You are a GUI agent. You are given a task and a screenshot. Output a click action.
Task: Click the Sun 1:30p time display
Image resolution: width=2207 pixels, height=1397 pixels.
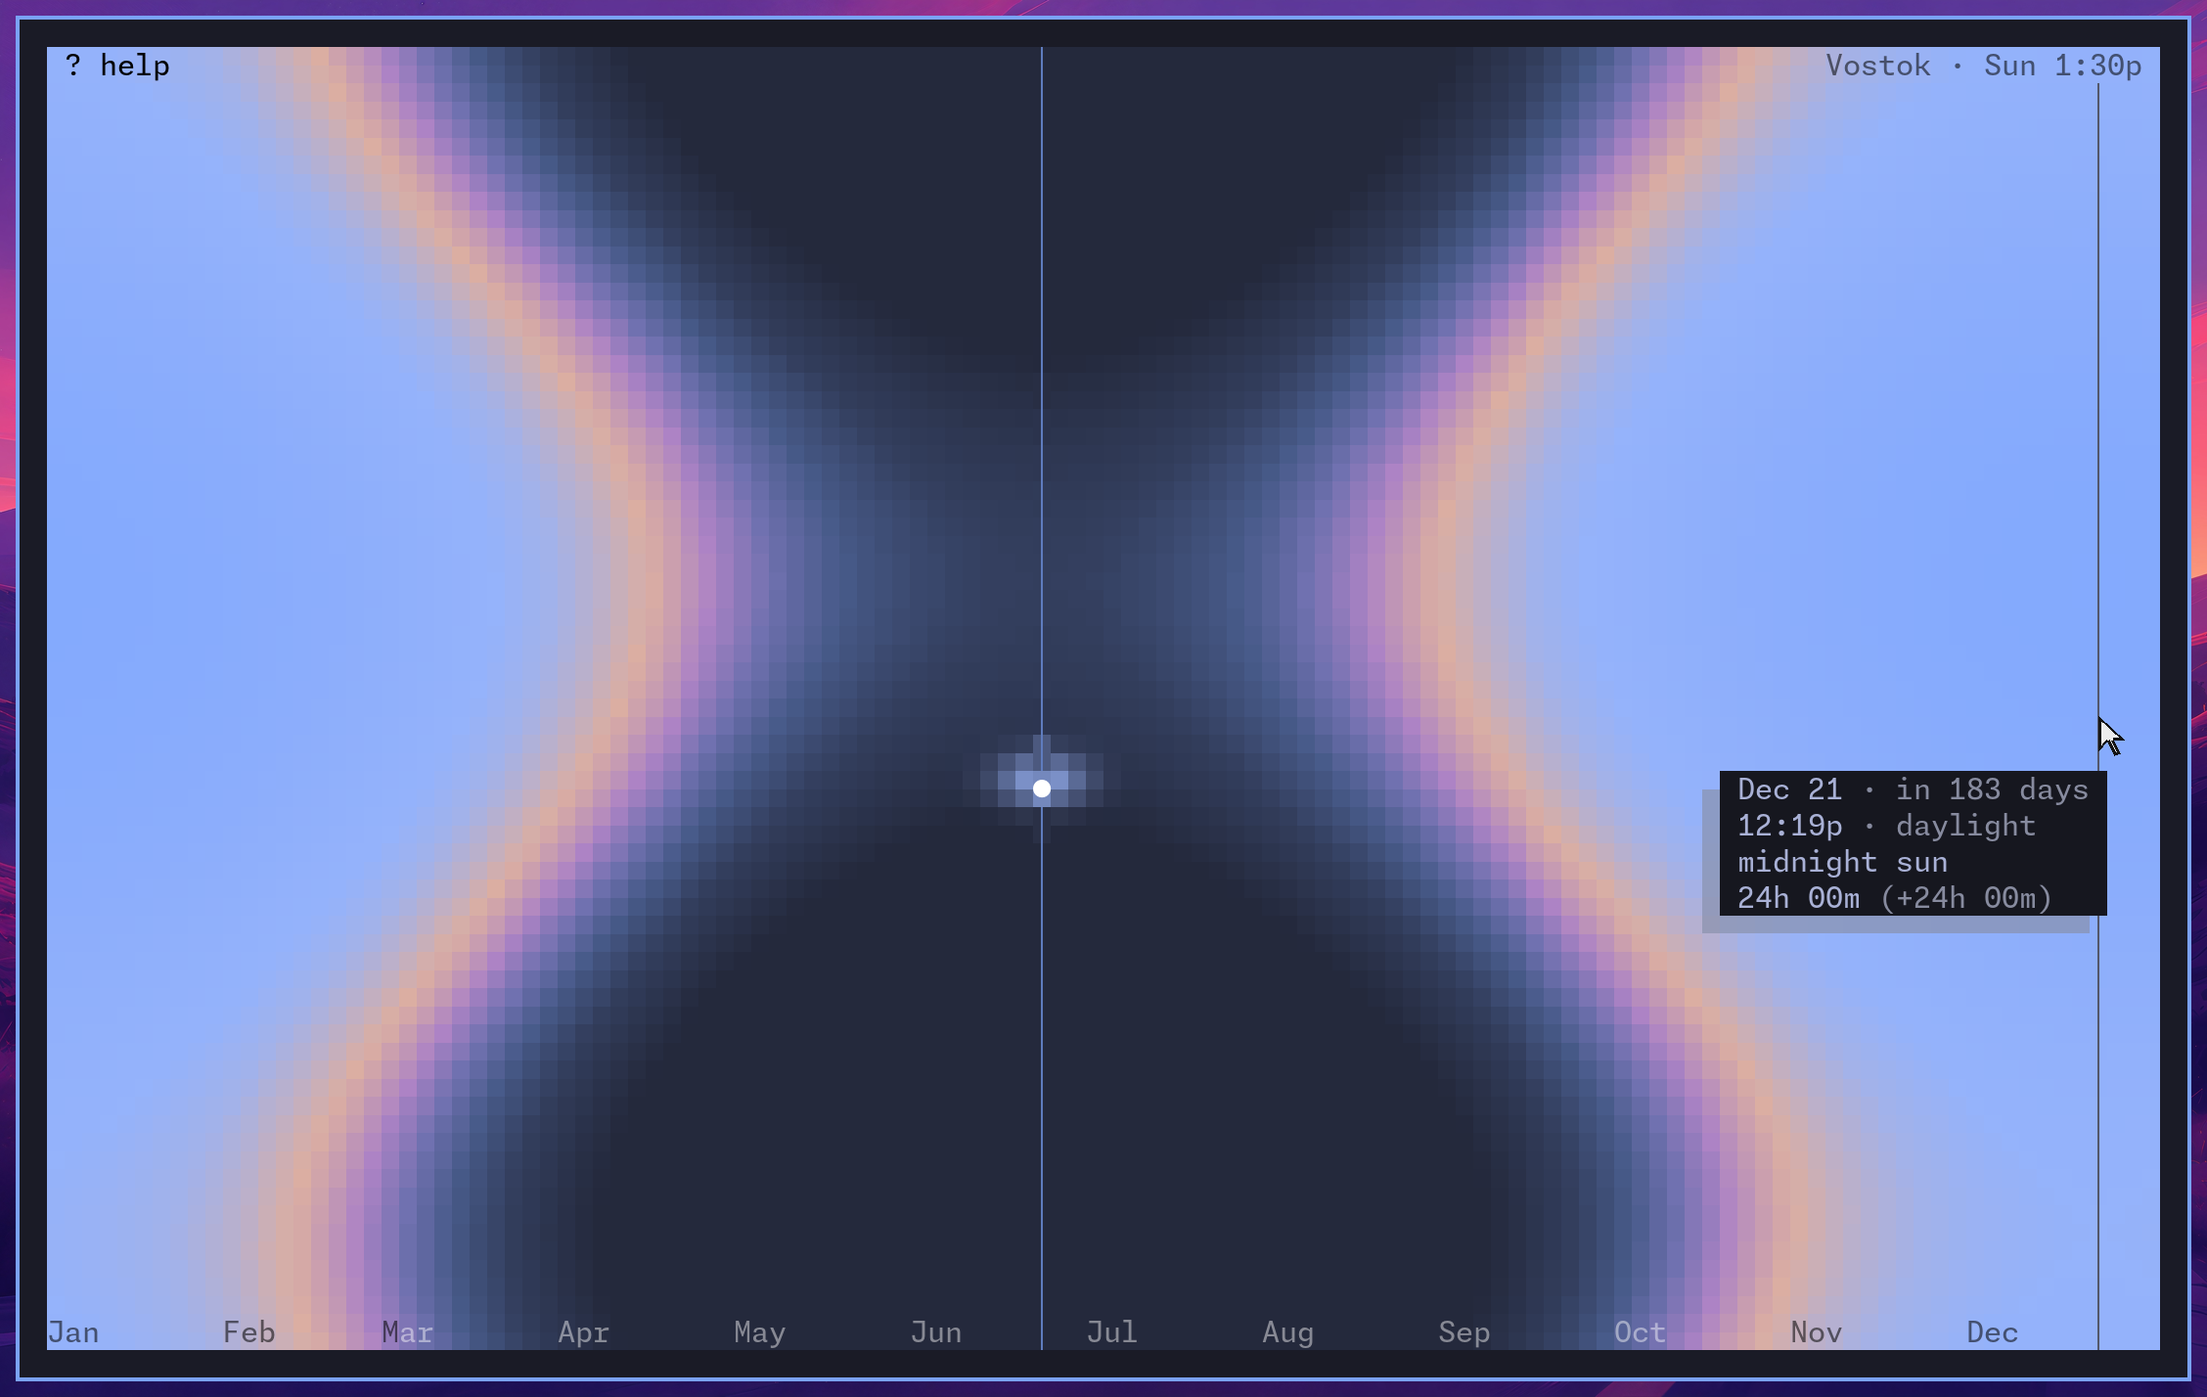coord(2063,66)
